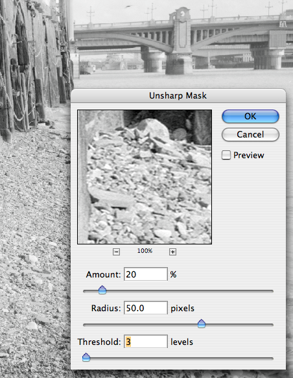
Task: Click the 100% zoom level label
Action: (x=145, y=251)
